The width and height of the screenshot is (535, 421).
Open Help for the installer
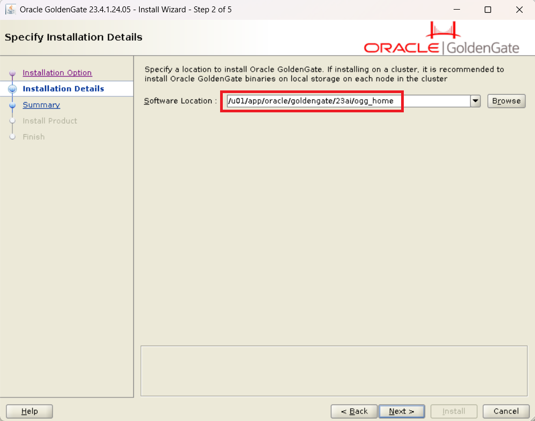pos(29,411)
